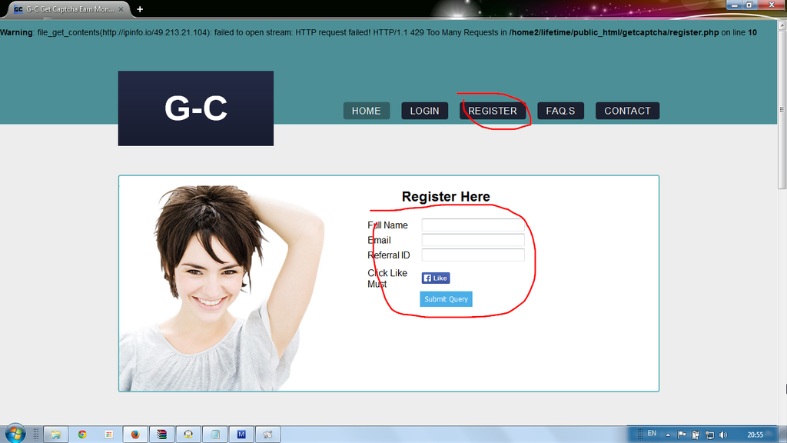Image resolution: width=787 pixels, height=443 pixels.
Task: Open the LOGIN page
Action: [x=424, y=111]
